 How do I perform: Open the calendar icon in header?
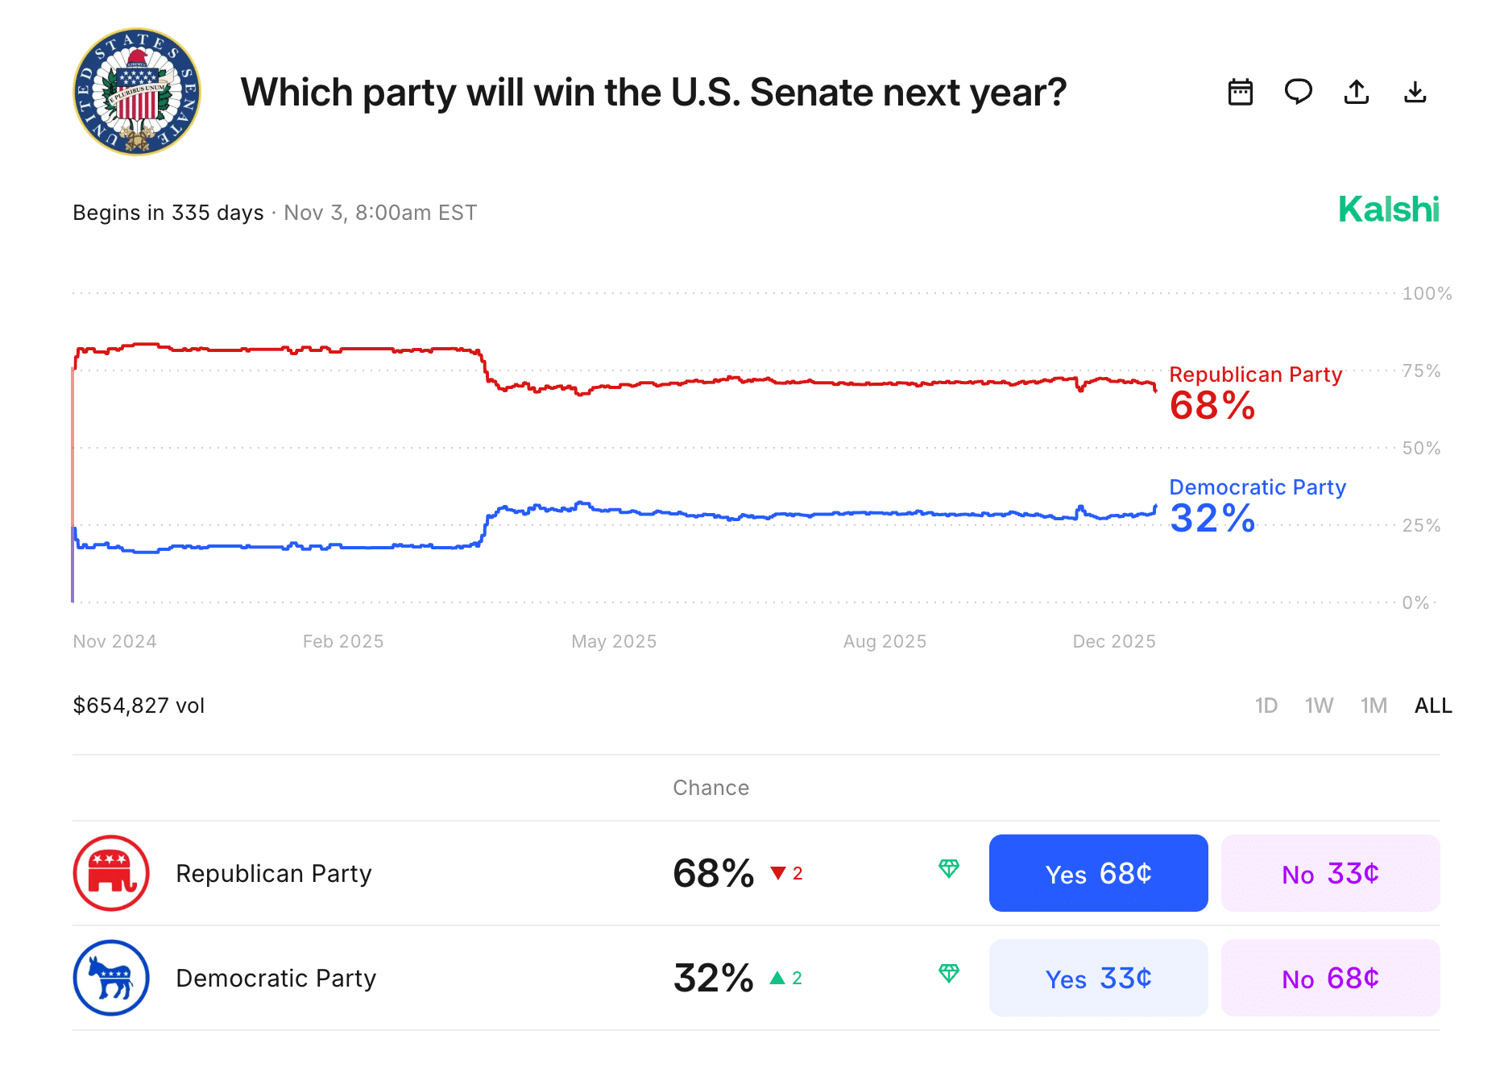[x=1240, y=92]
